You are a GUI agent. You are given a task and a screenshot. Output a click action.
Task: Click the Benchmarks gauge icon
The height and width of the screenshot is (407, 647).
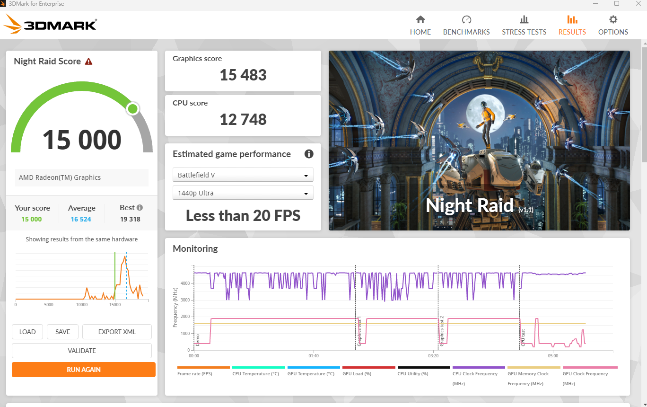click(x=466, y=19)
